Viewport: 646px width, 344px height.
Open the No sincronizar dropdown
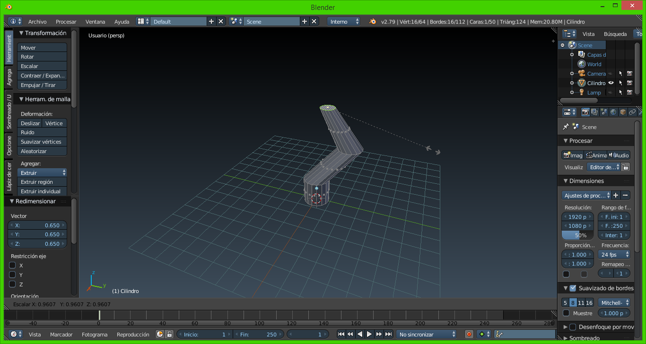[x=427, y=334]
